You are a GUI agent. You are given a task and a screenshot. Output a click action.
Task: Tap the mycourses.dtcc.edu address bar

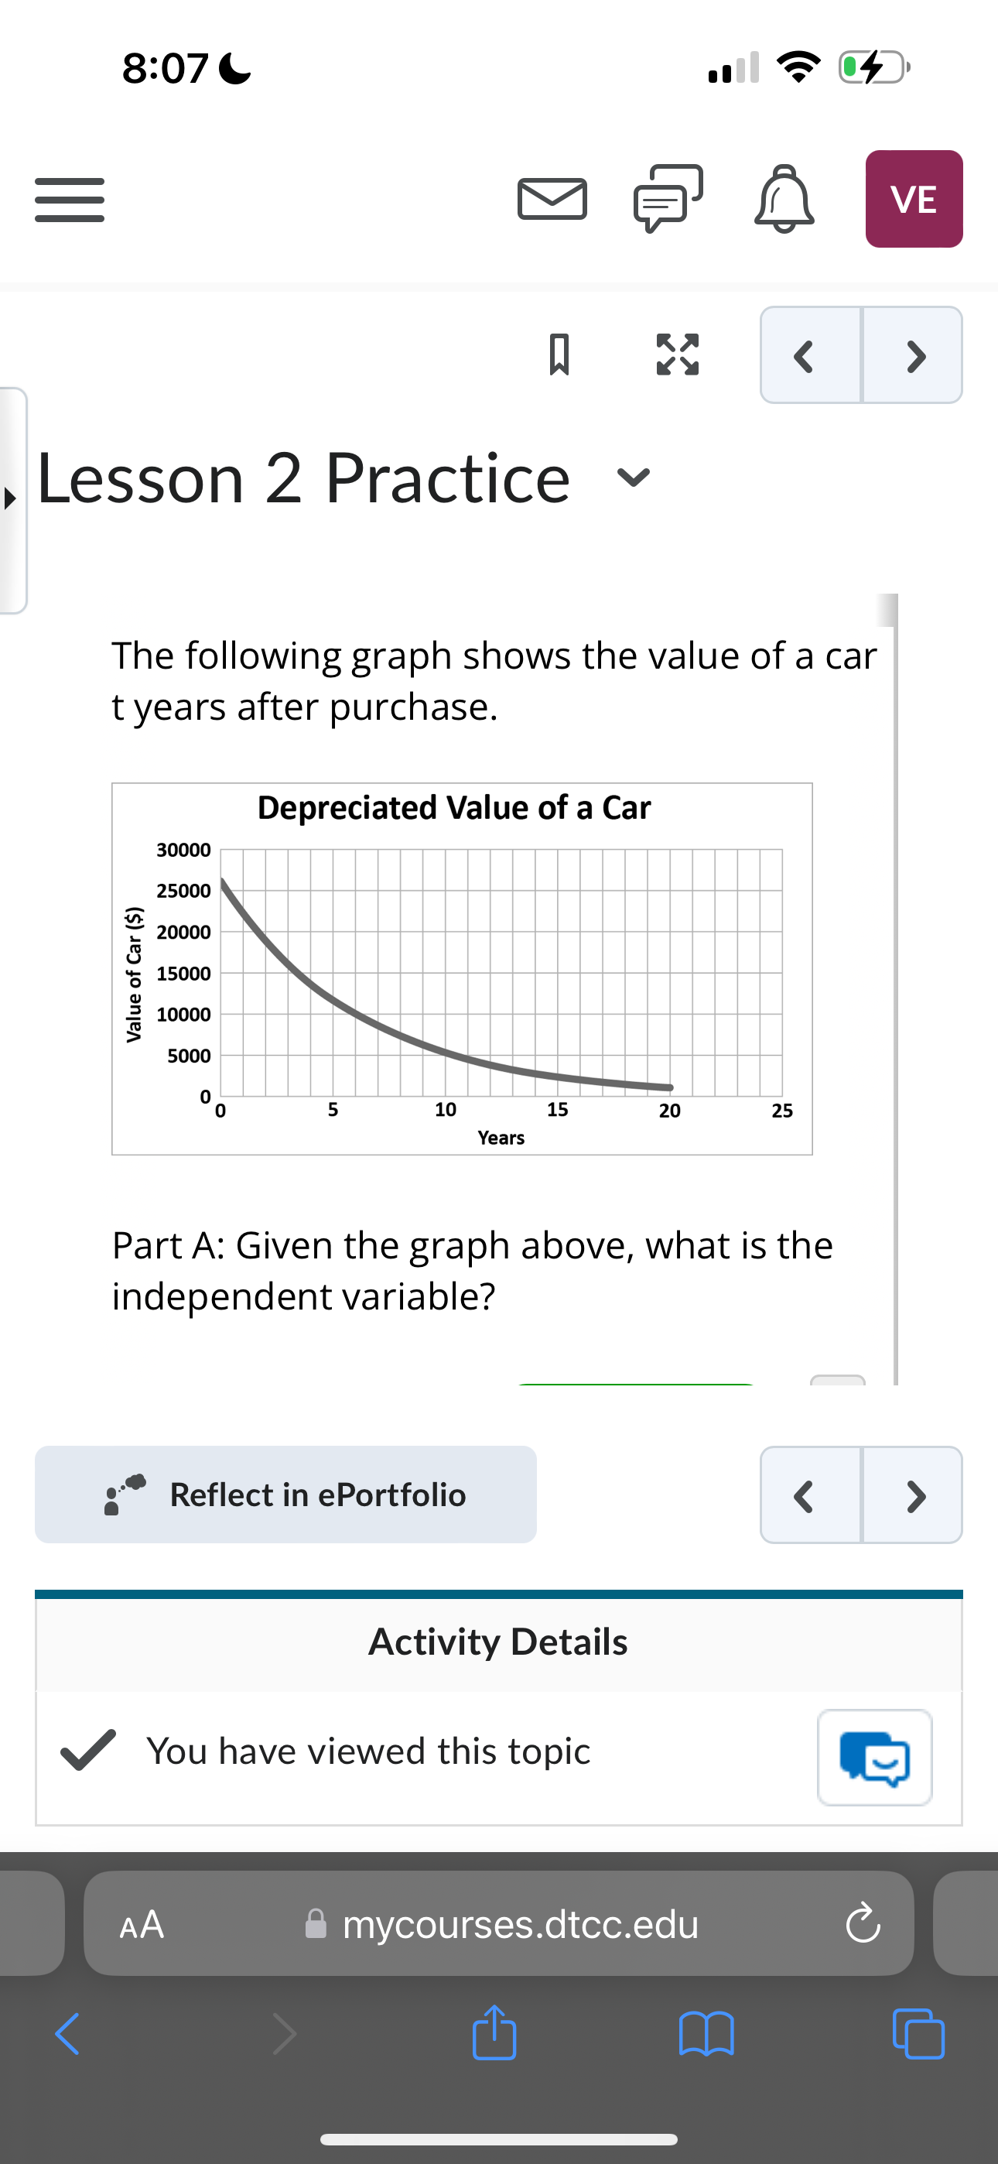(521, 1926)
